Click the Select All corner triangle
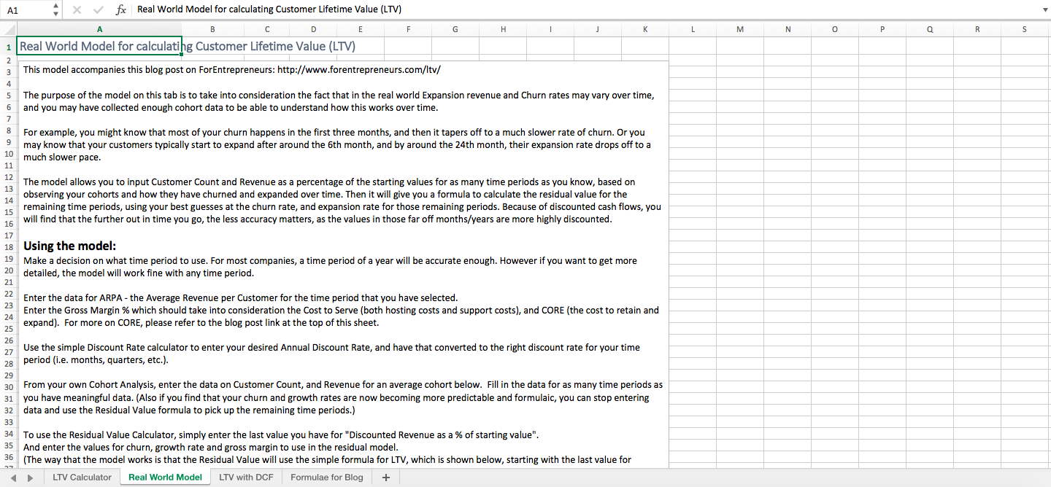 point(8,29)
